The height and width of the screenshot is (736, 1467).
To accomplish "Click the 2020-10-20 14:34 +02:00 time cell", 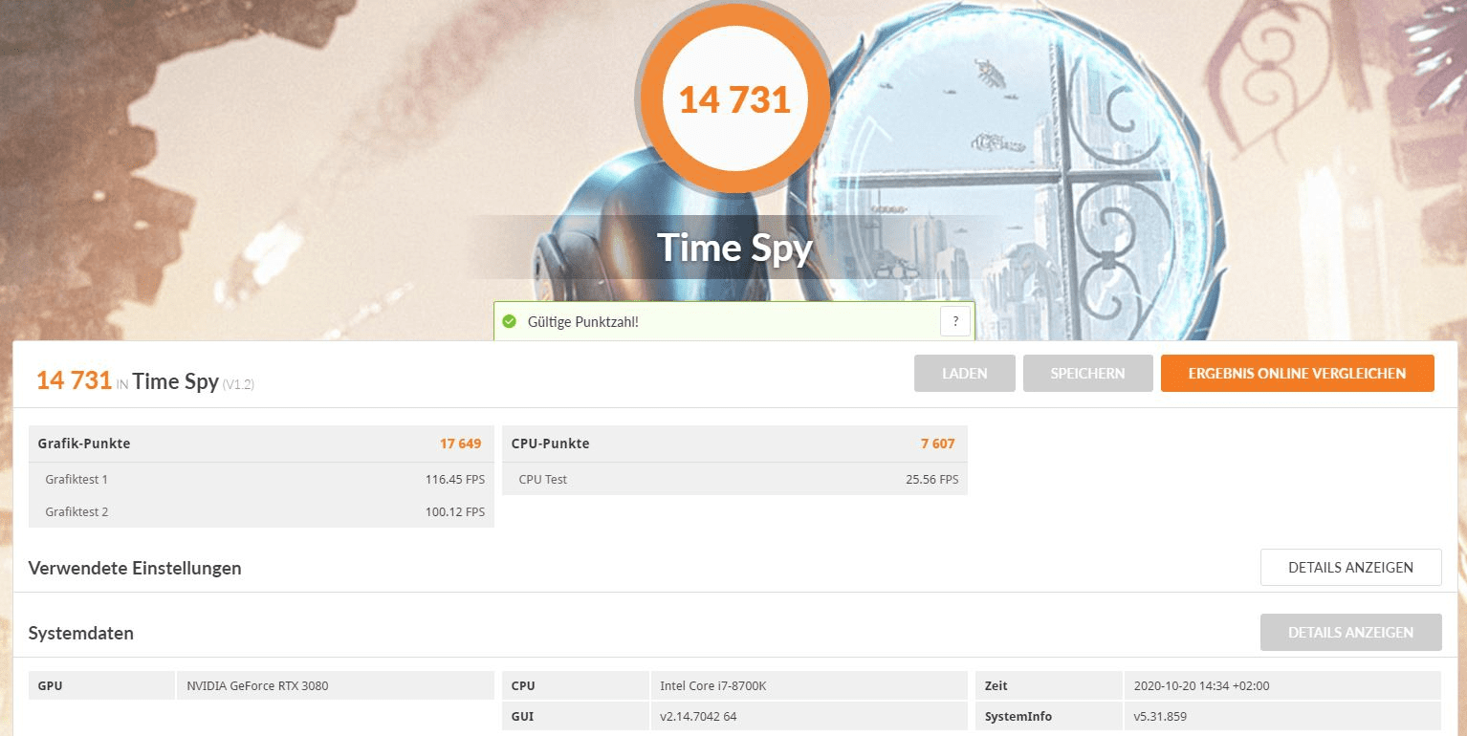I will (x=1282, y=685).
